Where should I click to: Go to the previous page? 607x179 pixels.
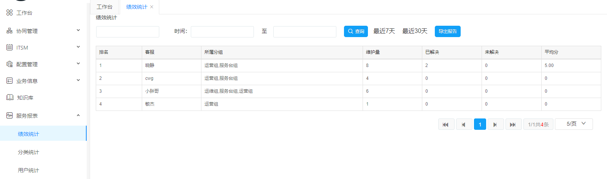tap(464, 124)
